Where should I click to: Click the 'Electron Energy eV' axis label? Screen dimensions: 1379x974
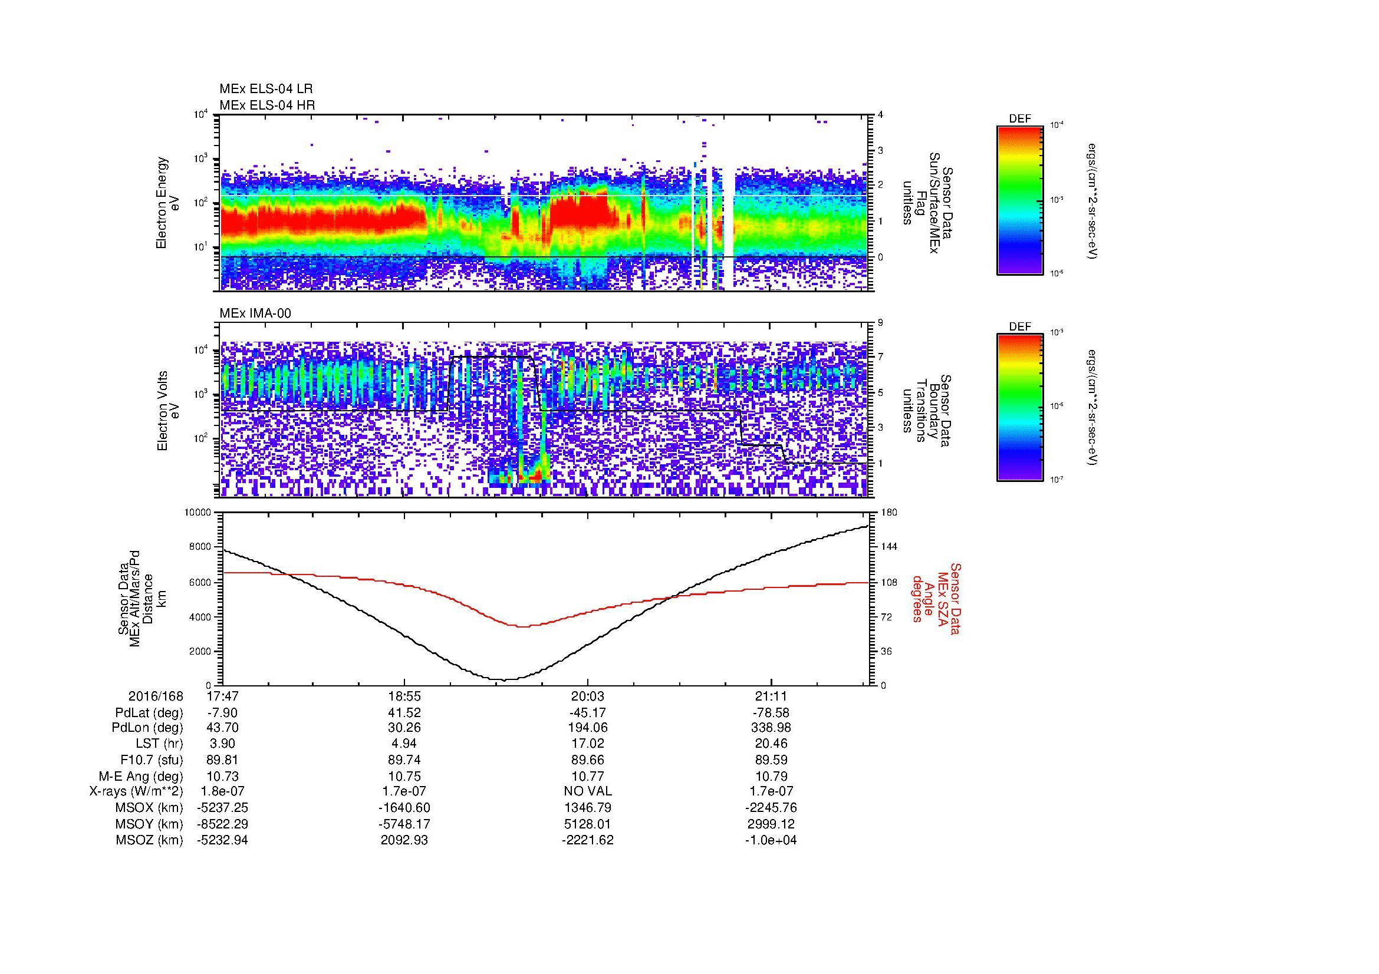click(x=168, y=203)
